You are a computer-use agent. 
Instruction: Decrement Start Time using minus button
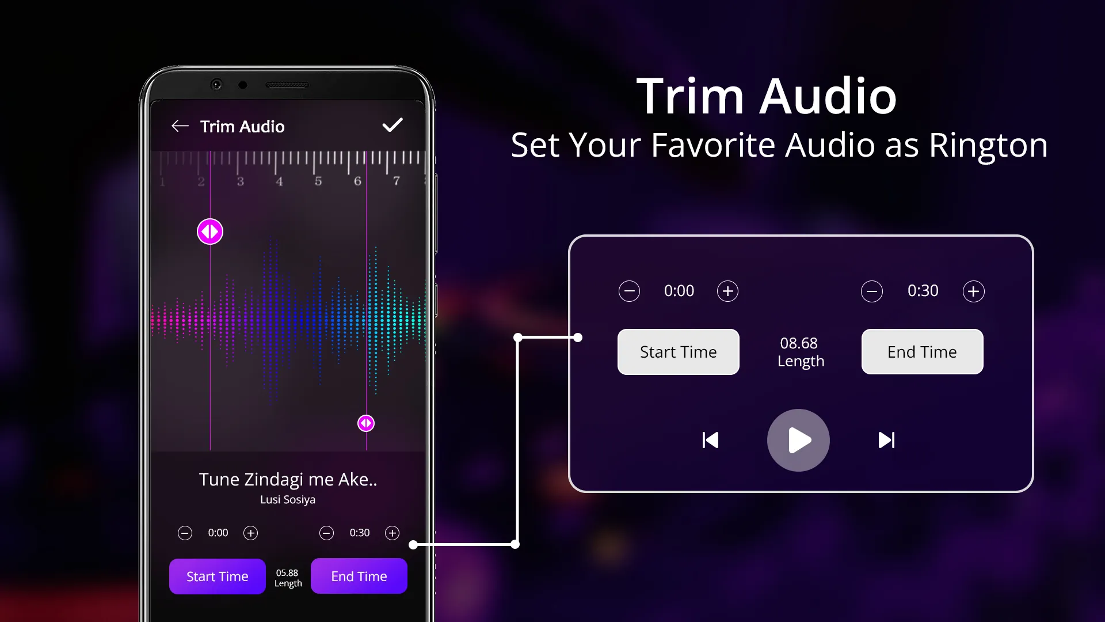coord(629,291)
